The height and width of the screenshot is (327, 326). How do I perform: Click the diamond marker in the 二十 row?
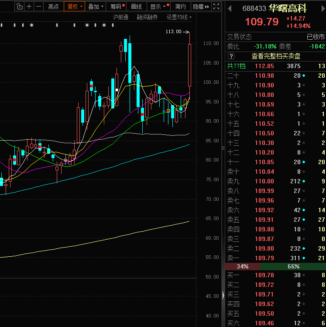(304, 76)
